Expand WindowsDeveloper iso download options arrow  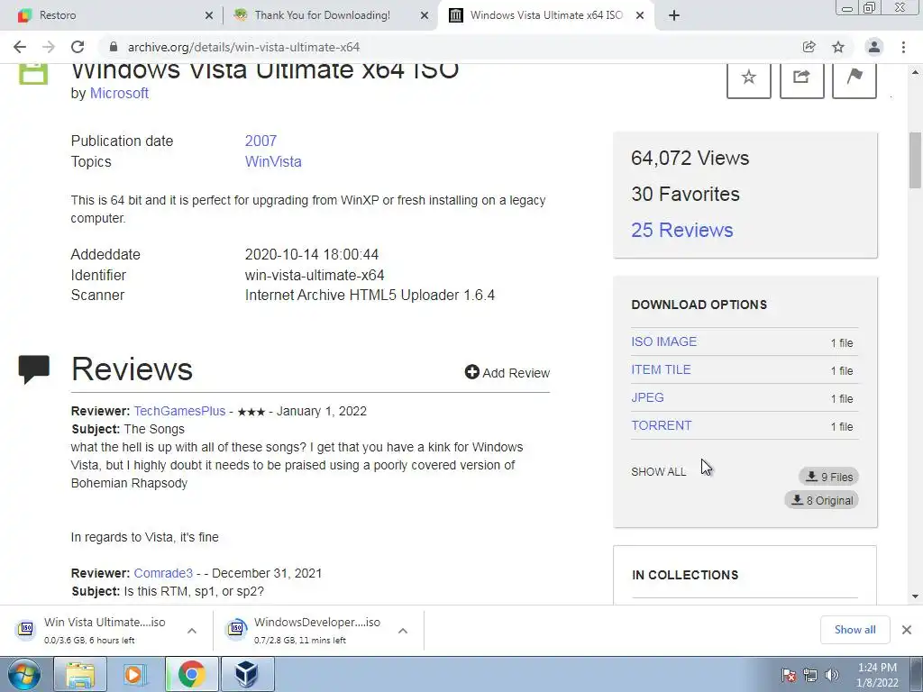(x=403, y=630)
